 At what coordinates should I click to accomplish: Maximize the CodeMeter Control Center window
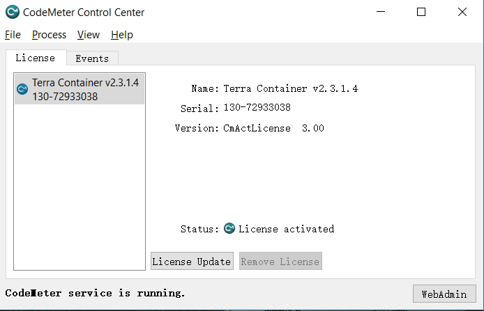coord(421,12)
